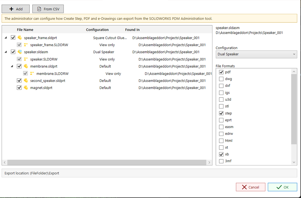The height and width of the screenshot is (198, 301).
Task: Enable the easm file format
Action: [221, 127]
